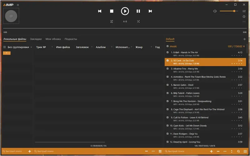This screenshot has height=156, width=250.
Task: Open library more options dots
Action: 153,151
